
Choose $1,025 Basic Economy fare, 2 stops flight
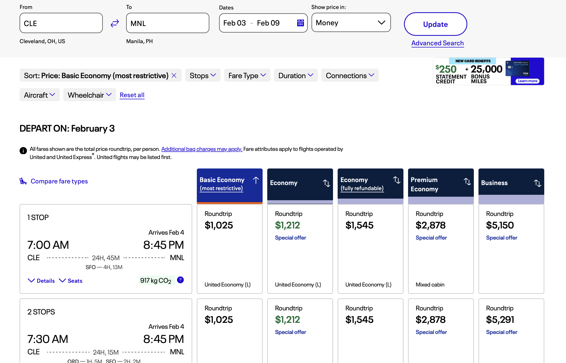pos(229,331)
